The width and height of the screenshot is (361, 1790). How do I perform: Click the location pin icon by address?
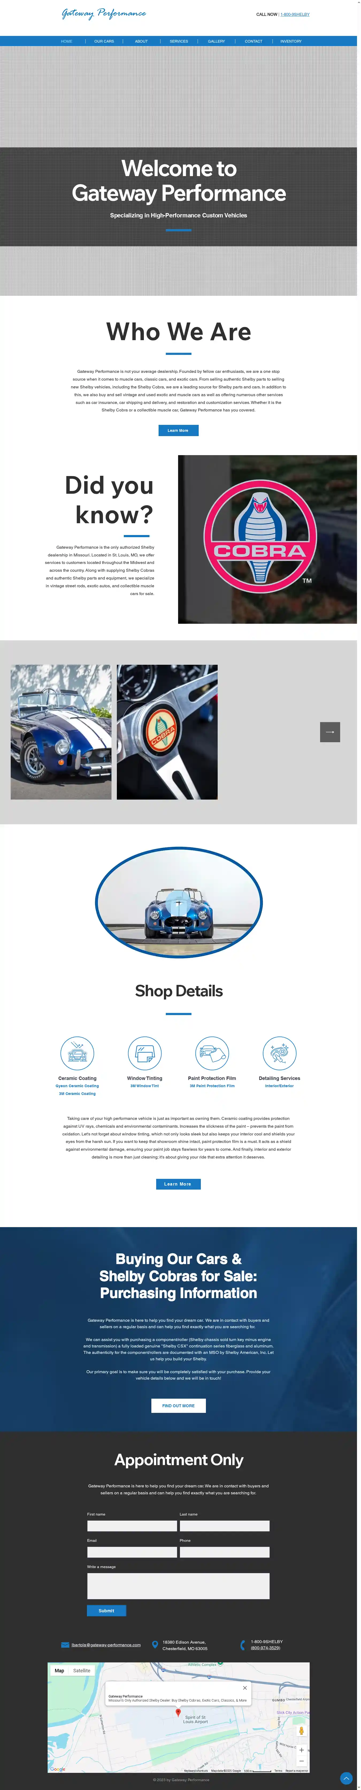[x=155, y=1645]
